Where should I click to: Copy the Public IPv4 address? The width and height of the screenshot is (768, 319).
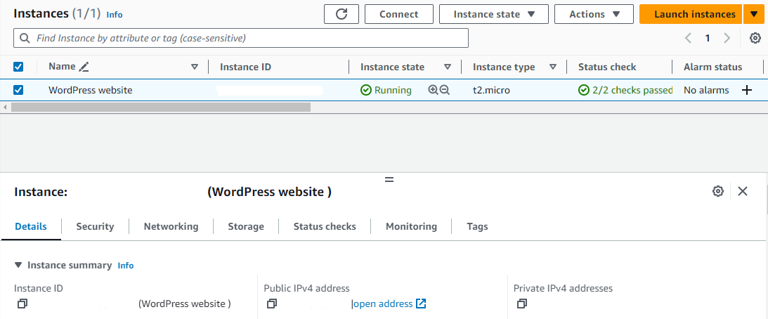tap(272, 304)
